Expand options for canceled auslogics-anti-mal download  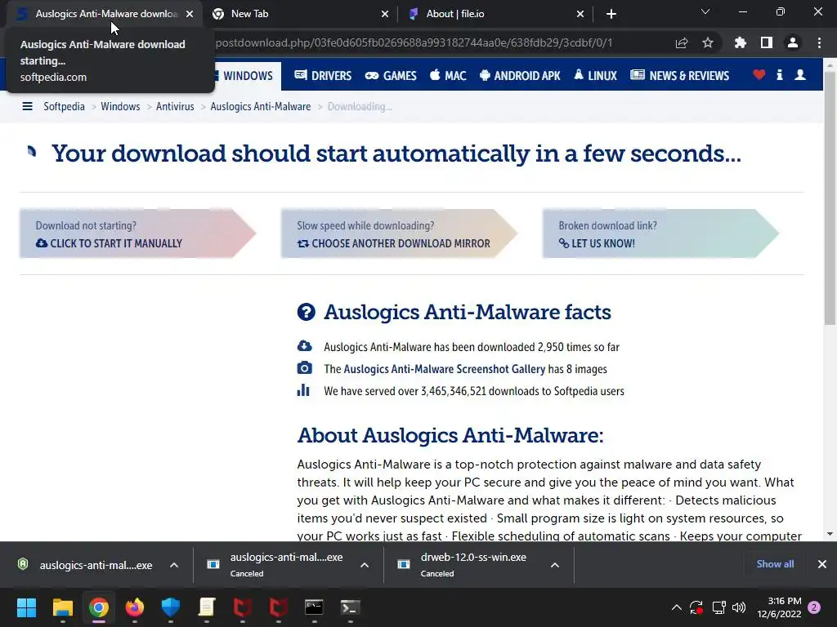(365, 565)
